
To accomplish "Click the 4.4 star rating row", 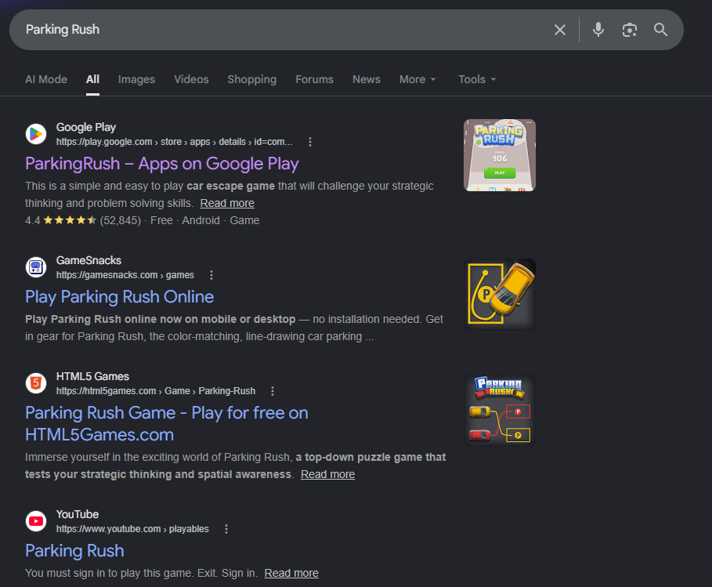I will click(x=142, y=220).
